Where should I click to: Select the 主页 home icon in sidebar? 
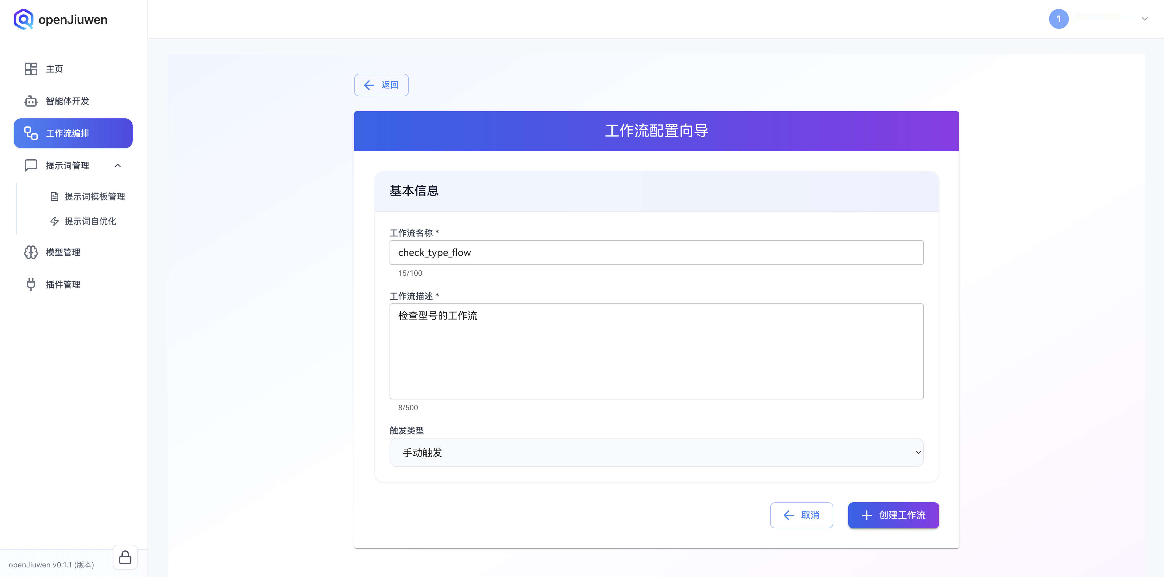[31, 69]
